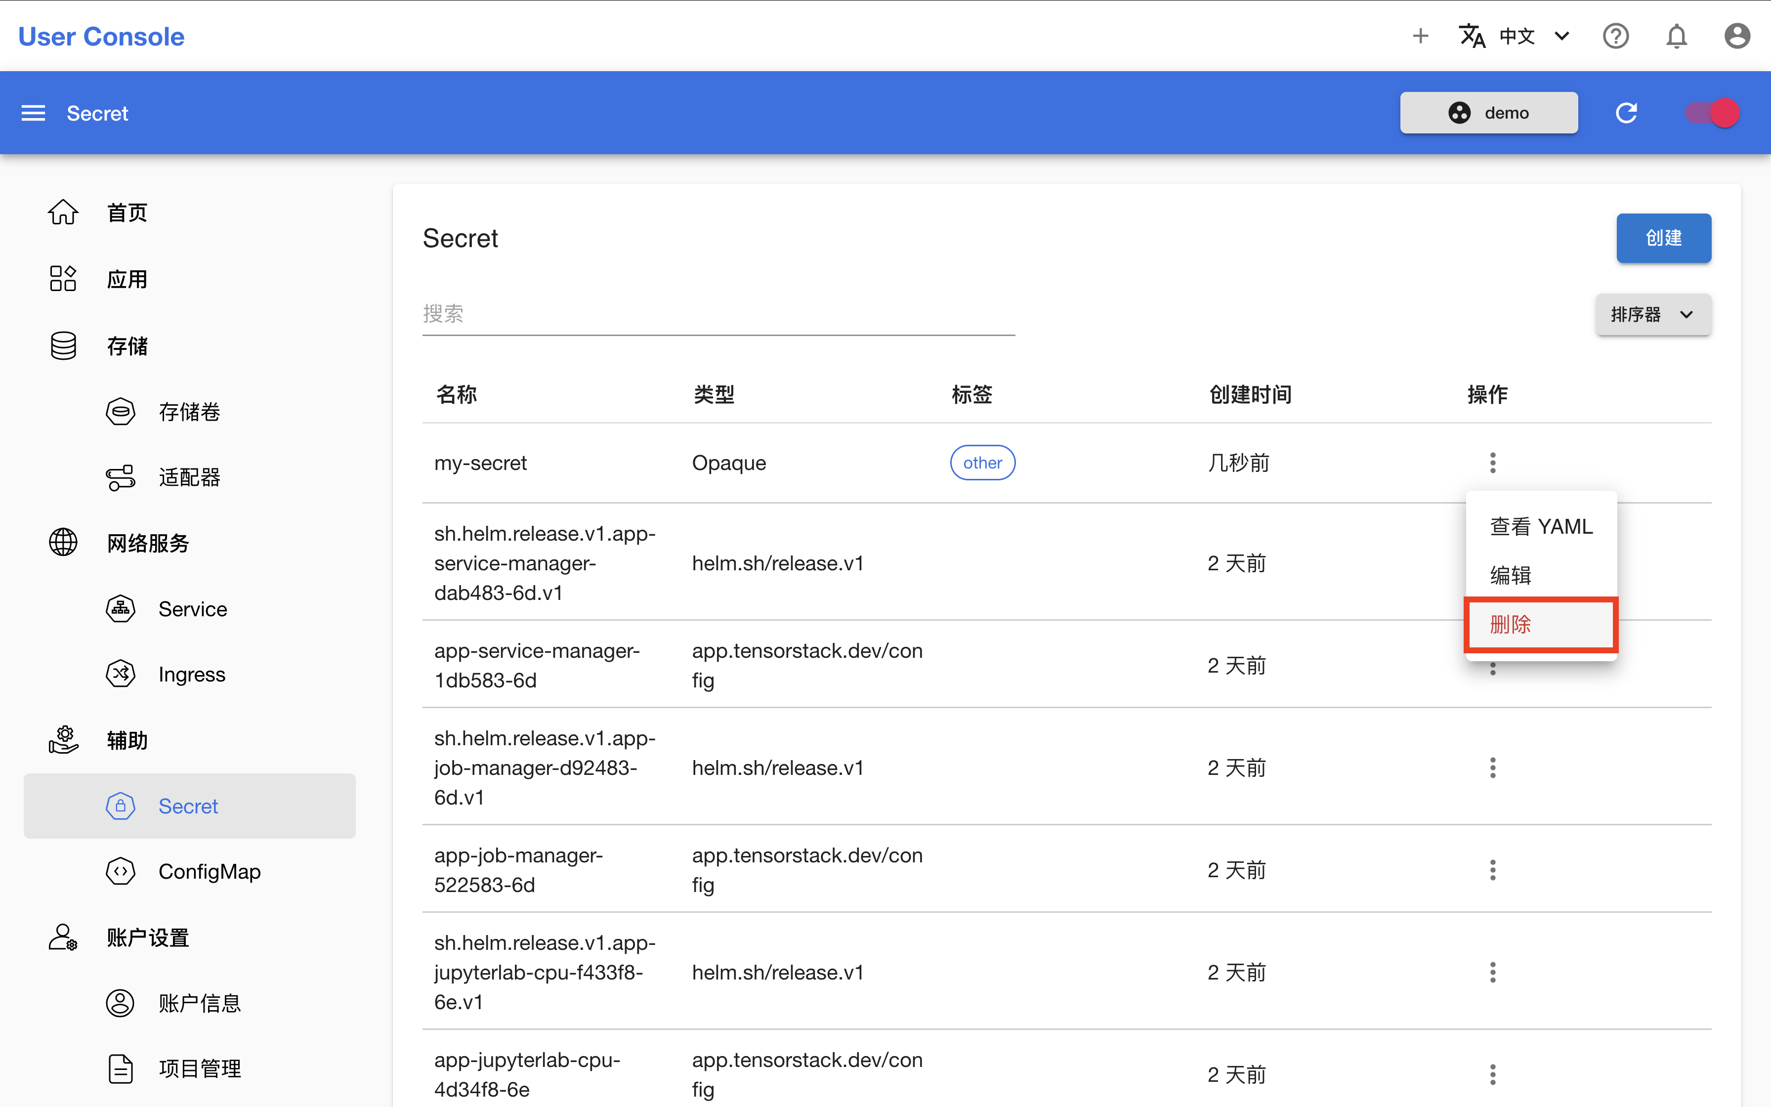Image resolution: width=1771 pixels, height=1107 pixels.
Task: Open 存储卷 in sidebar
Action: [190, 412]
